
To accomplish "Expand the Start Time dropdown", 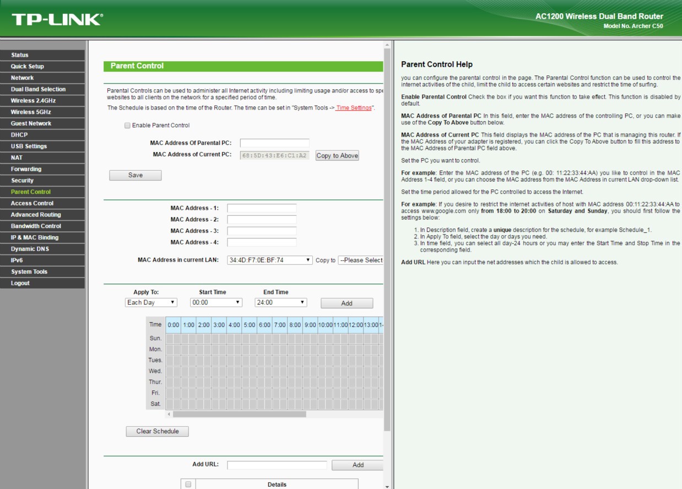I will (216, 302).
